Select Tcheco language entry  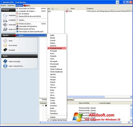tap(52, 85)
